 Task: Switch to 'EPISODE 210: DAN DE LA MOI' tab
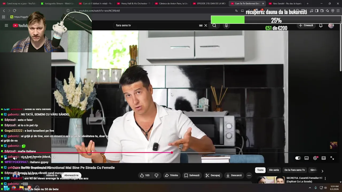209,3
